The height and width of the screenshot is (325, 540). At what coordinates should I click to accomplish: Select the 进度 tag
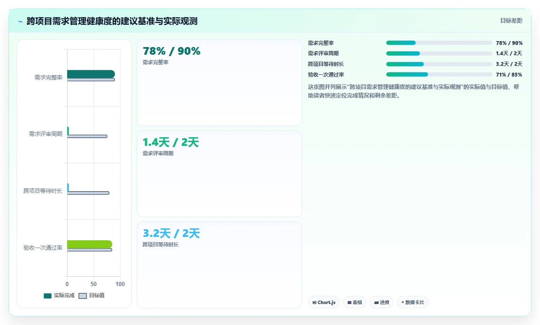[x=382, y=302]
